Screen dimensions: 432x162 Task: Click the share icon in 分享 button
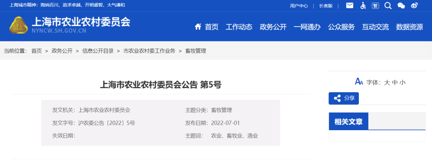(337, 98)
